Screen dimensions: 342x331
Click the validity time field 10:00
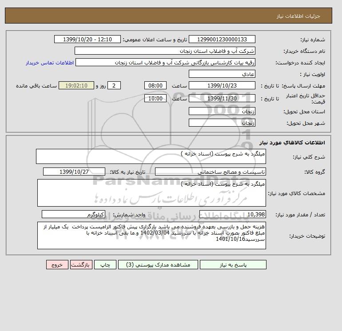tap(155, 98)
